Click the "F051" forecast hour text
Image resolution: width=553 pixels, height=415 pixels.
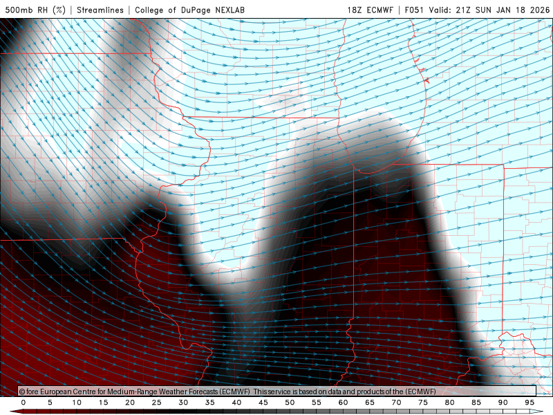(414, 10)
